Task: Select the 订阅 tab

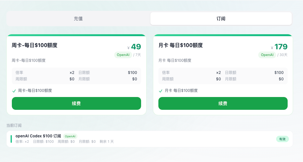Action: click(x=221, y=19)
